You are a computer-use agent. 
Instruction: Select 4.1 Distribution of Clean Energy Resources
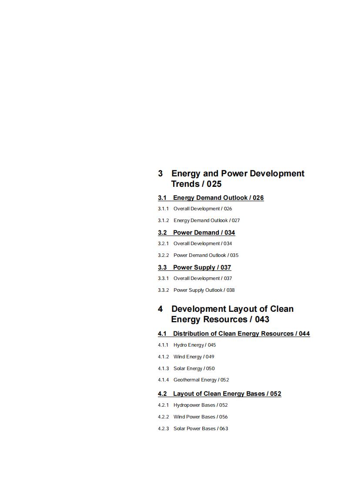coord(234,334)
